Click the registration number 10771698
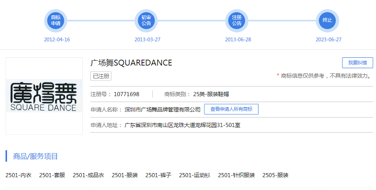The height and width of the screenshot is (190, 376). click(x=126, y=94)
